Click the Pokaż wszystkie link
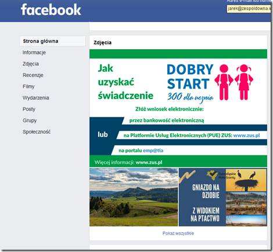This screenshot has height=252, width=273. (x=178, y=233)
